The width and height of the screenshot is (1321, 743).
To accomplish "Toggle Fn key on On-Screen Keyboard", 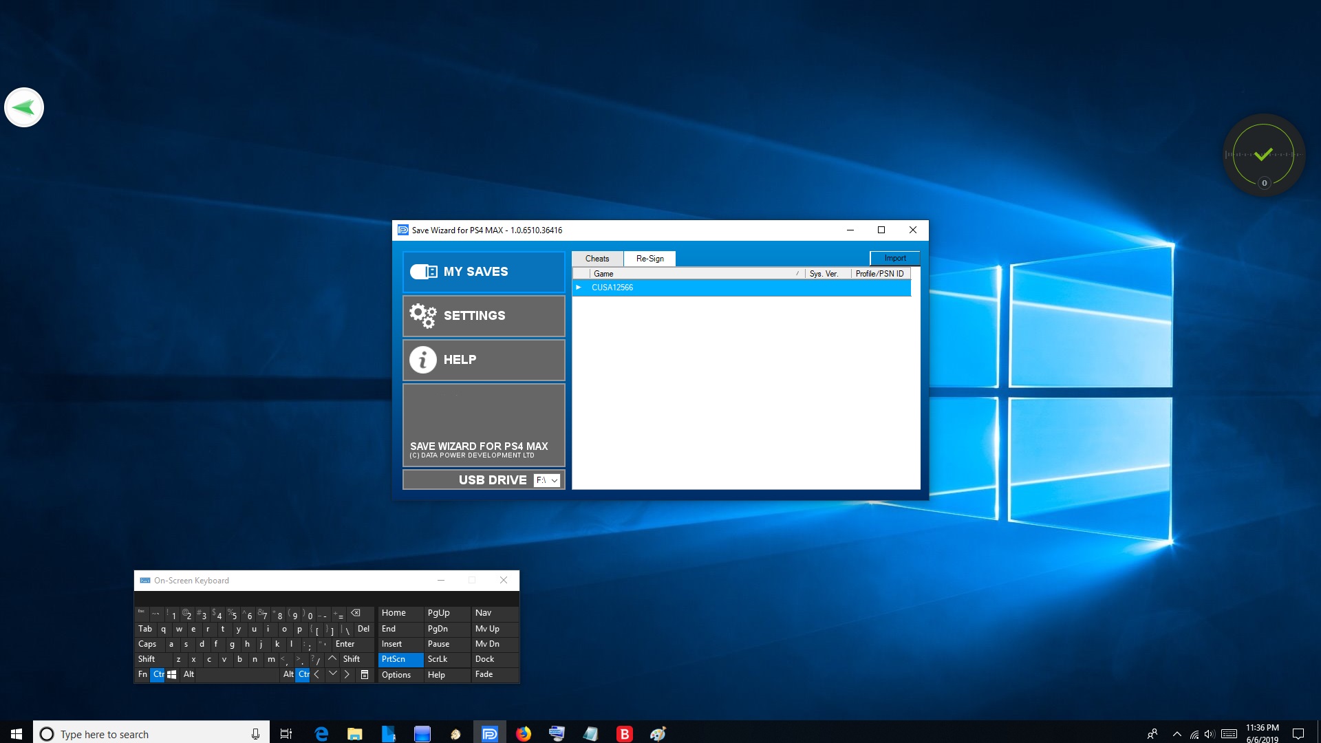I will 142,674.
